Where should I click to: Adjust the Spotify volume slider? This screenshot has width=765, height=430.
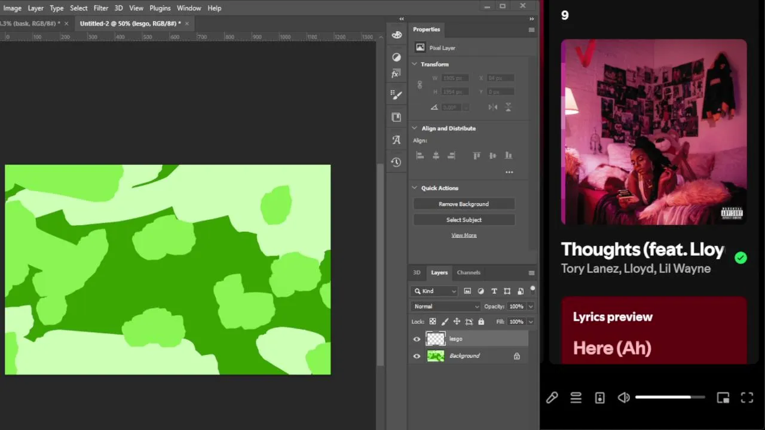[670, 398]
